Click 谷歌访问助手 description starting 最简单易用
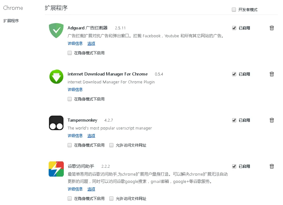 pyautogui.click(x=148, y=178)
